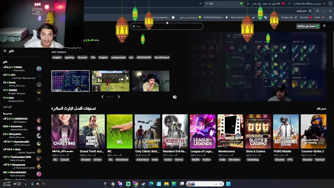Open the Holz channel in sidebar
This screenshot has height=188, width=334.
pyautogui.click(x=22, y=99)
